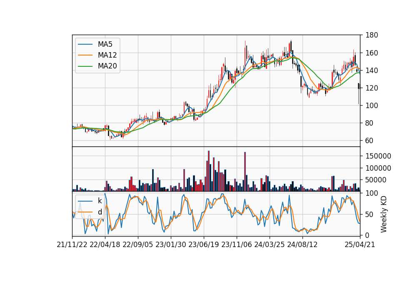Click the 24/08/12 date tick label
This screenshot has width=400, height=288.
(x=302, y=245)
